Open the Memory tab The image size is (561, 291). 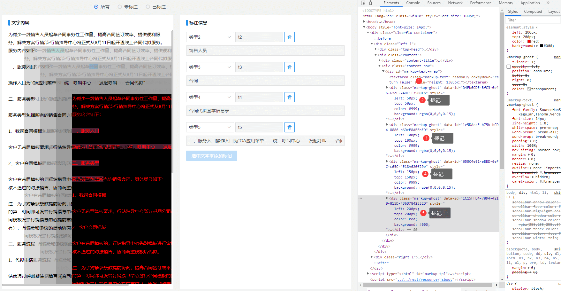[x=506, y=3]
